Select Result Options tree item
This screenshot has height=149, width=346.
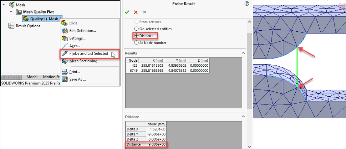(28, 26)
